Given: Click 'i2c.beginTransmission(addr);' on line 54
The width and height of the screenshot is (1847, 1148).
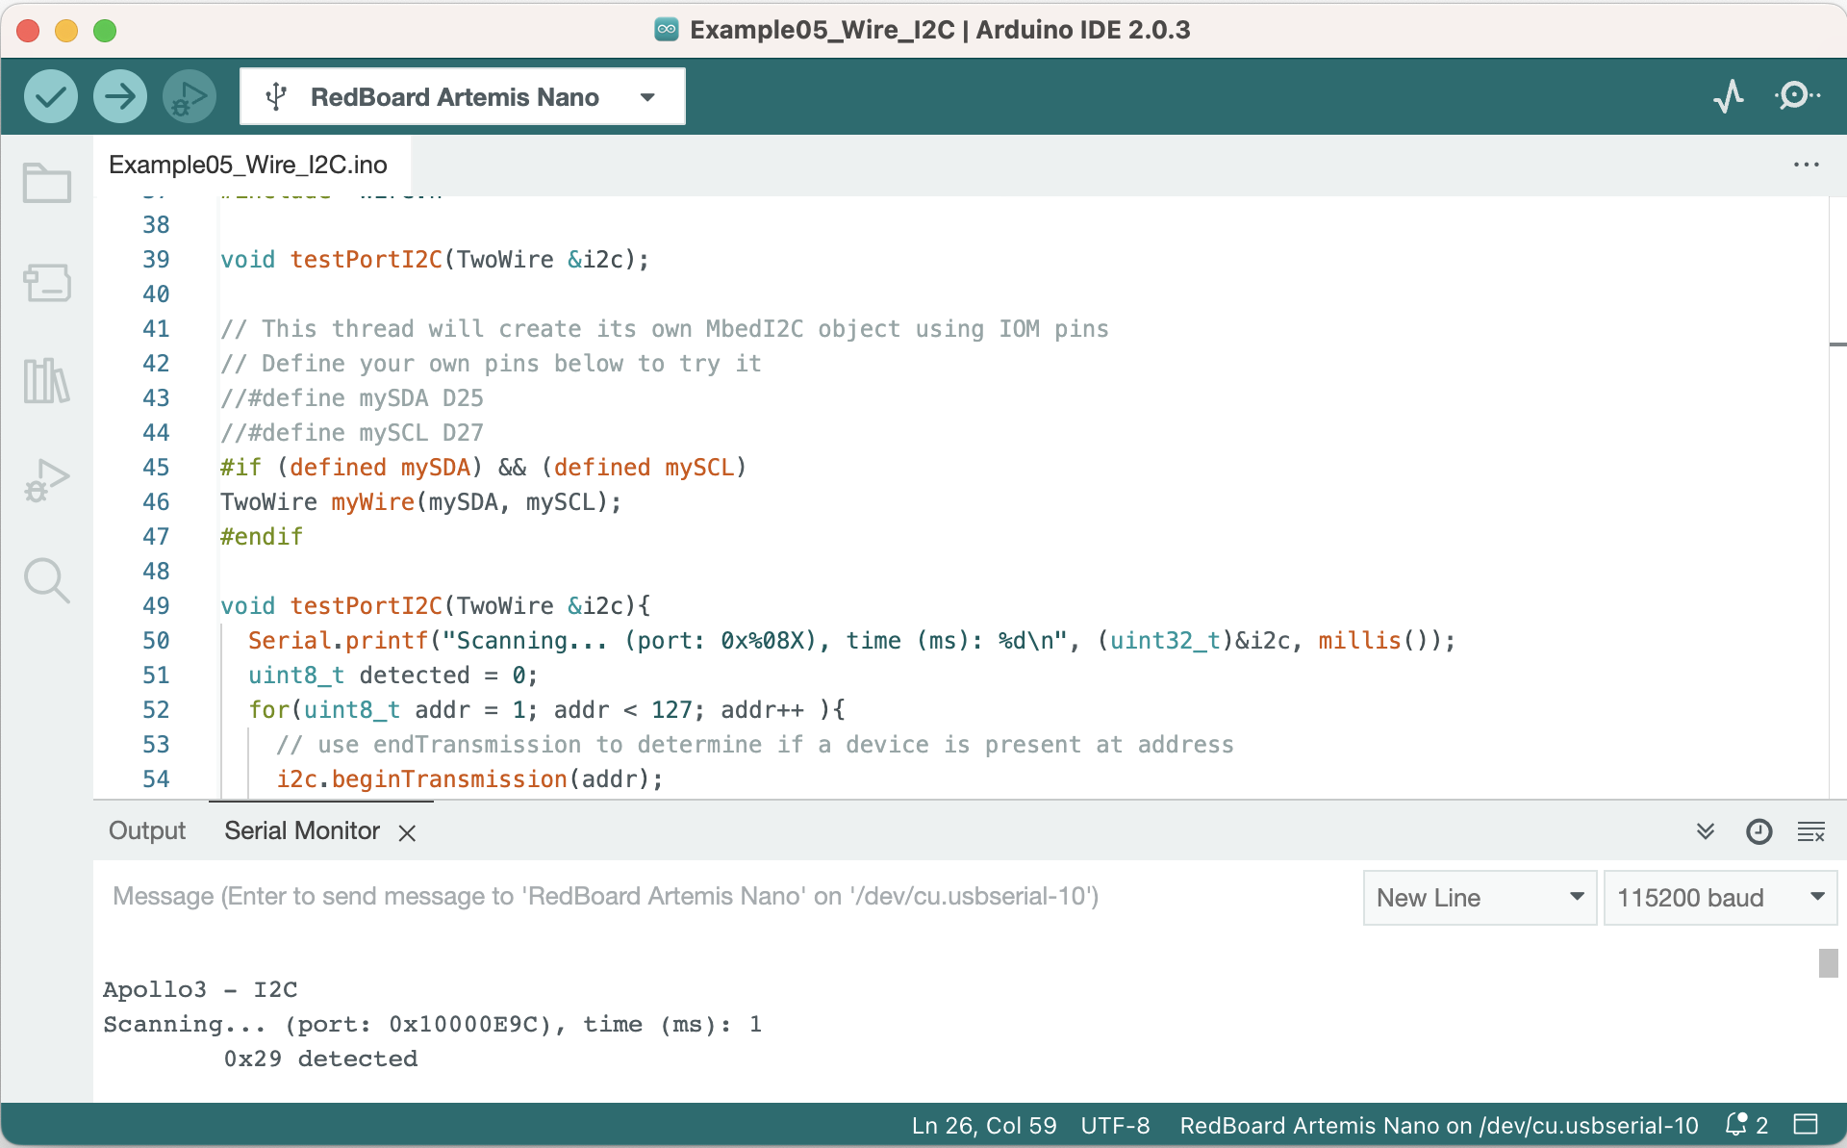Looking at the screenshot, I should [469, 779].
